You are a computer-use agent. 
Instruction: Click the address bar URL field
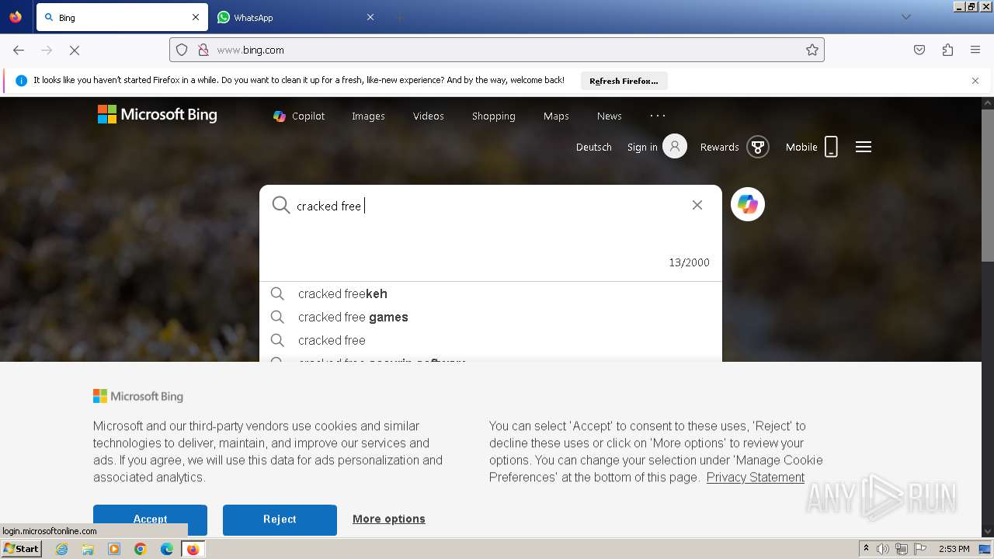(x=497, y=50)
